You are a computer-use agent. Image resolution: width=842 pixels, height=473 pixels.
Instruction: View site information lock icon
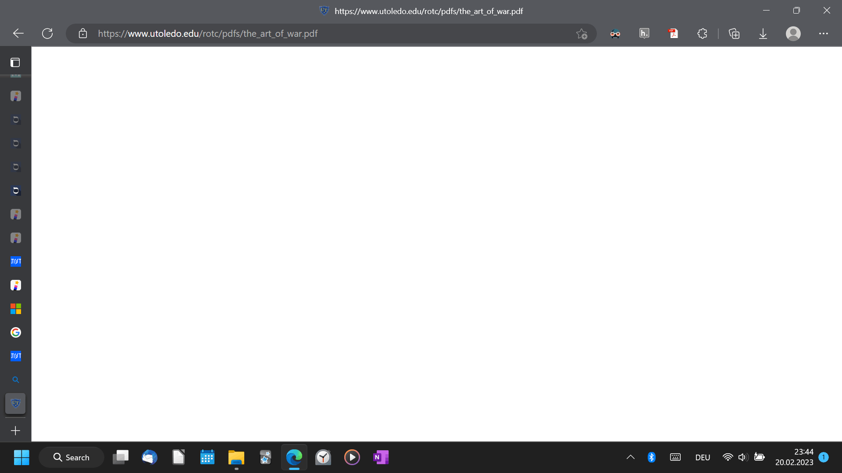[x=83, y=34]
